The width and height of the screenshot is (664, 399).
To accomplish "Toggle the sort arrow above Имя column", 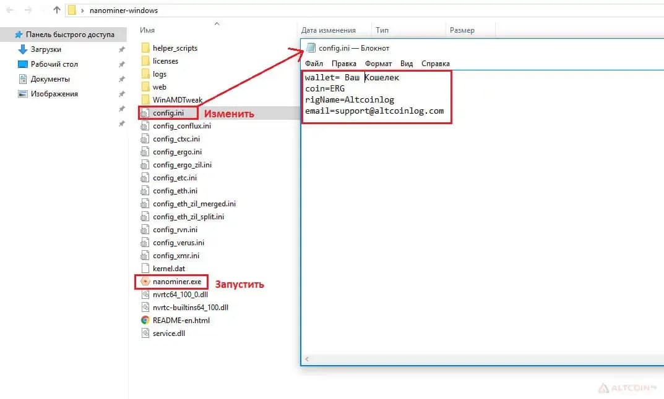I will coord(217,23).
